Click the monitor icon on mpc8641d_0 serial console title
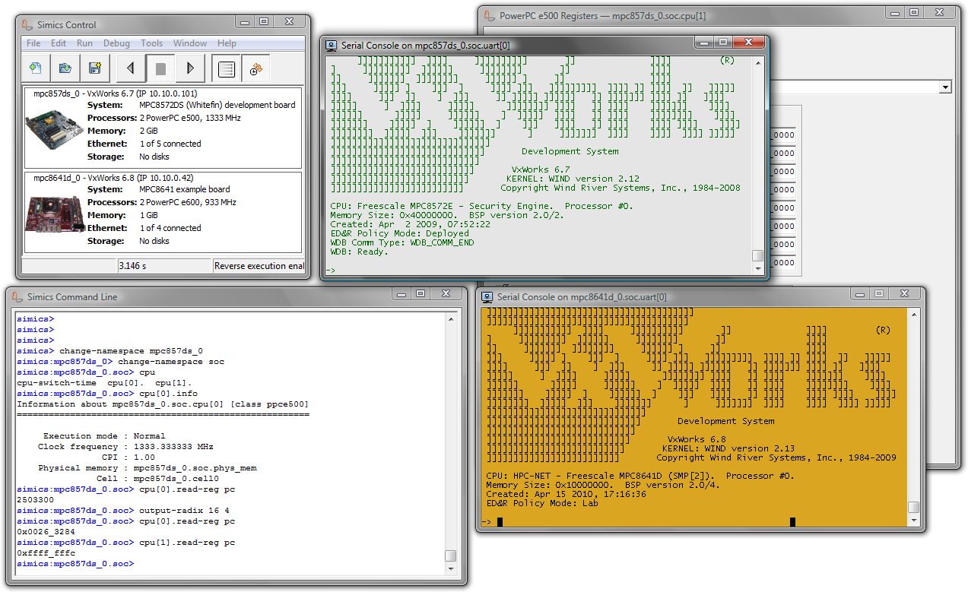The image size is (968, 592). [x=487, y=296]
